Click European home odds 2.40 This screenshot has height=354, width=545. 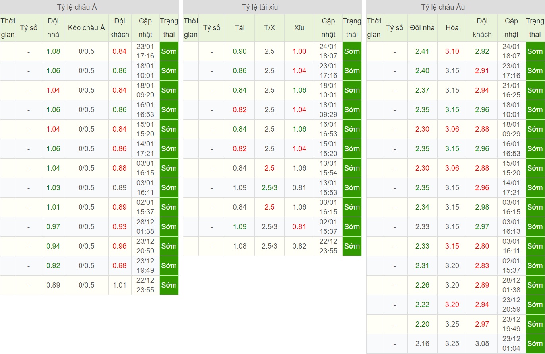[x=423, y=71]
